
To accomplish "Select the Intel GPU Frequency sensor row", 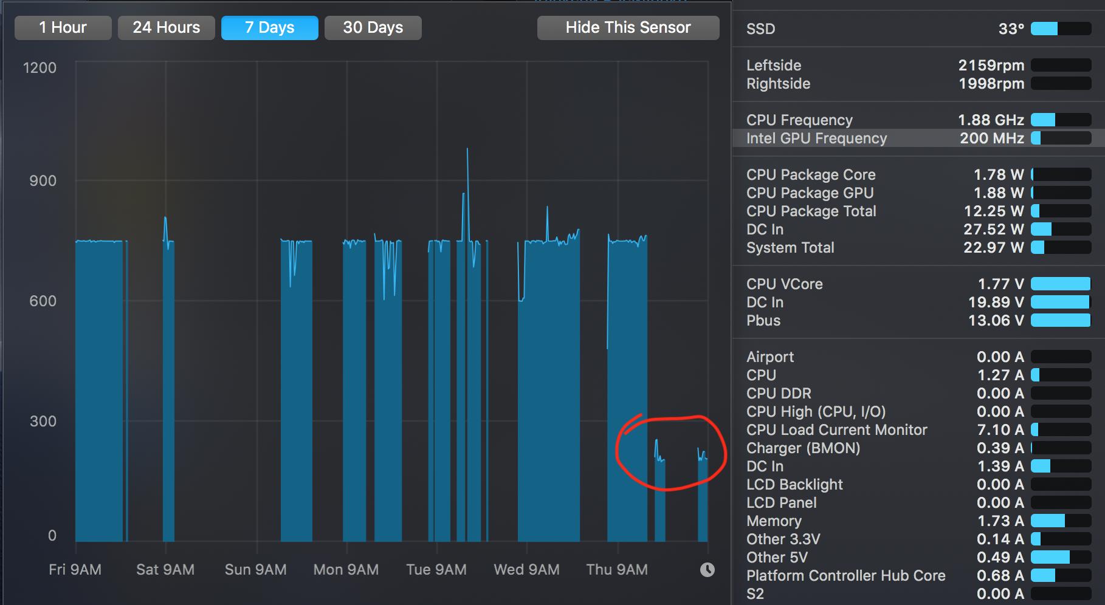I will [918, 138].
